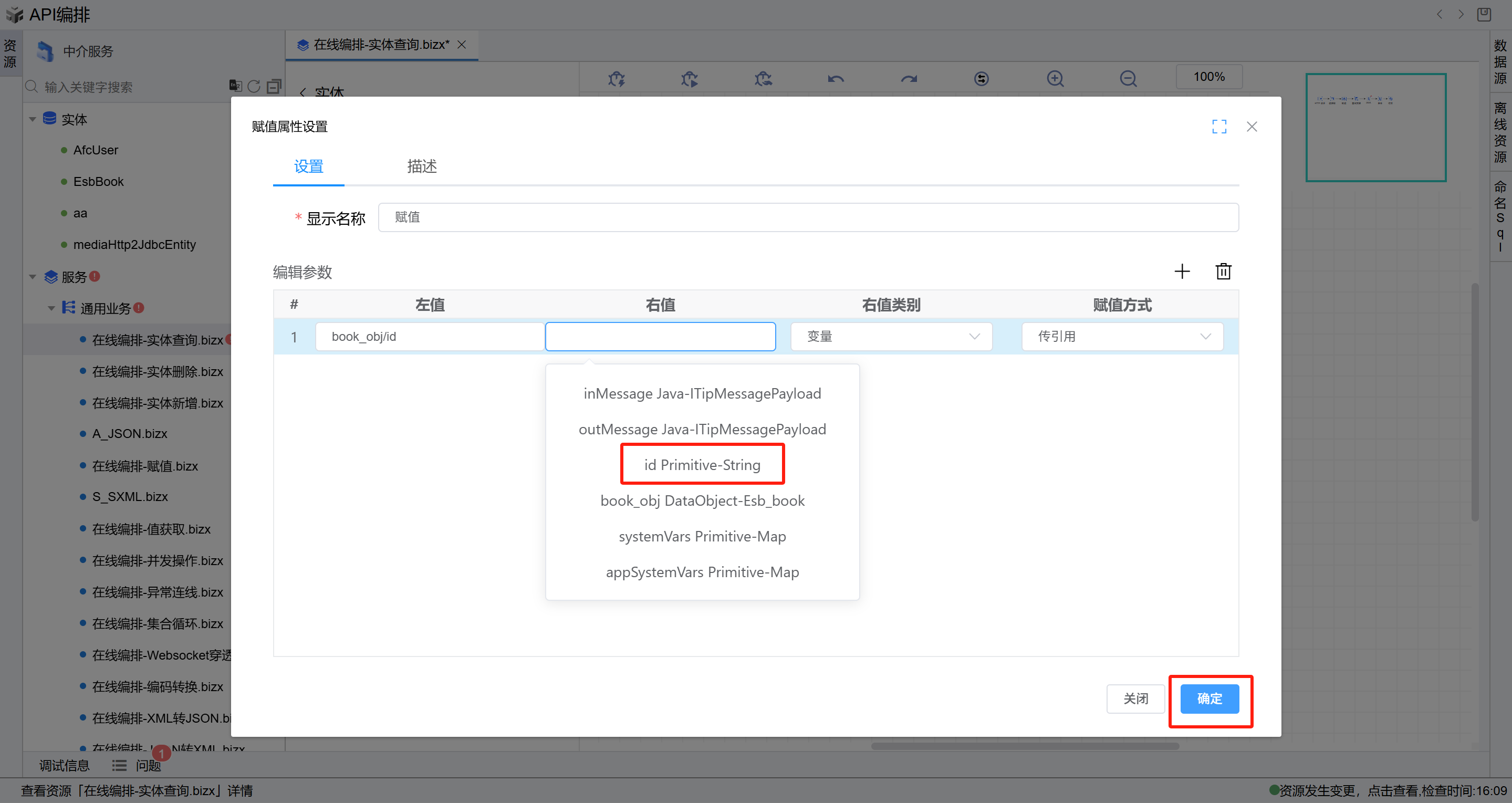1512x803 pixels.
Task: Click the 确定 button
Action: tap(1209, 698)
